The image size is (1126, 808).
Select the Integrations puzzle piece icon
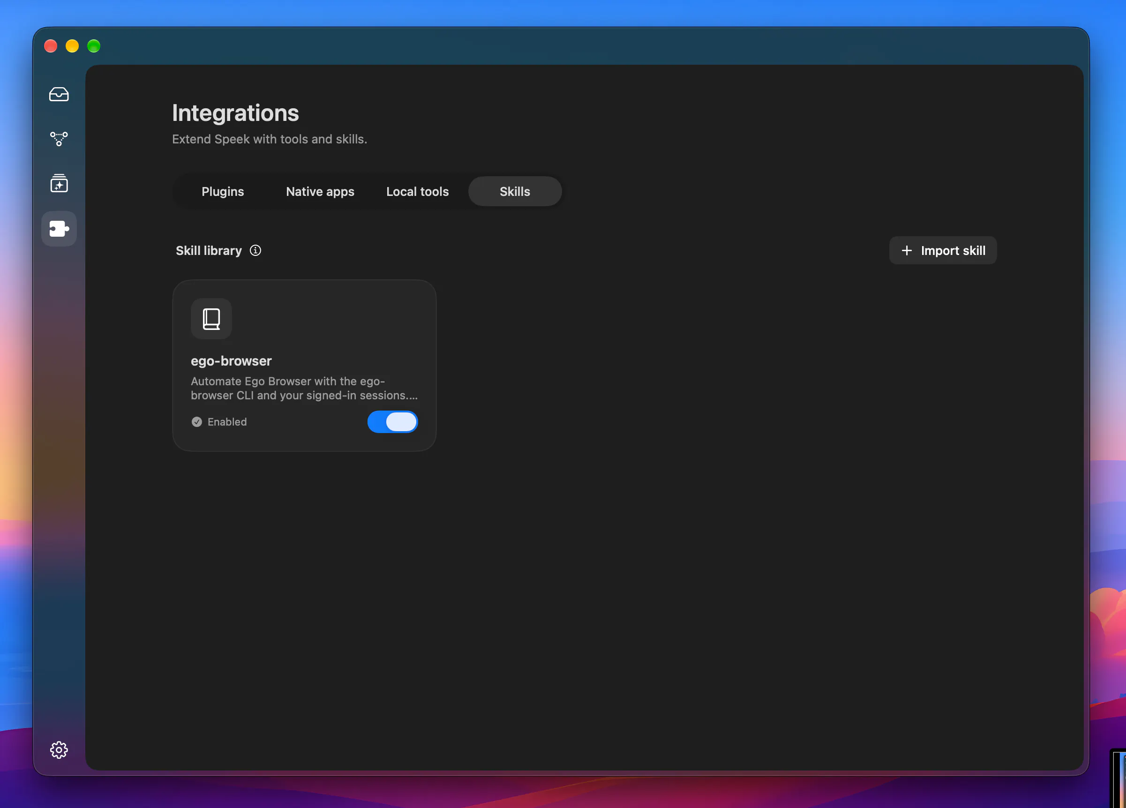pyautogui.click(x=59, y=229)
